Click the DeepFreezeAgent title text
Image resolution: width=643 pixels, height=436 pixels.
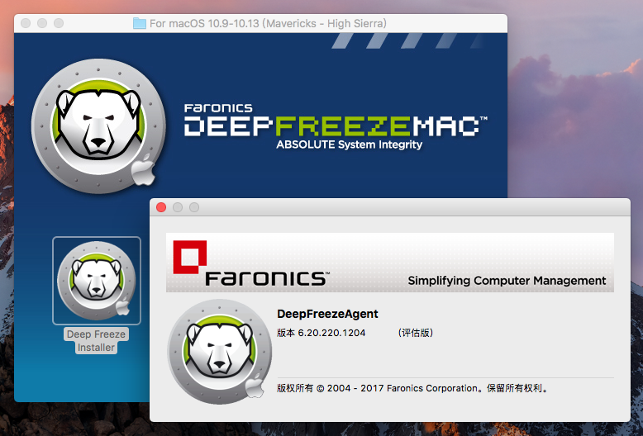click(327, 314)
